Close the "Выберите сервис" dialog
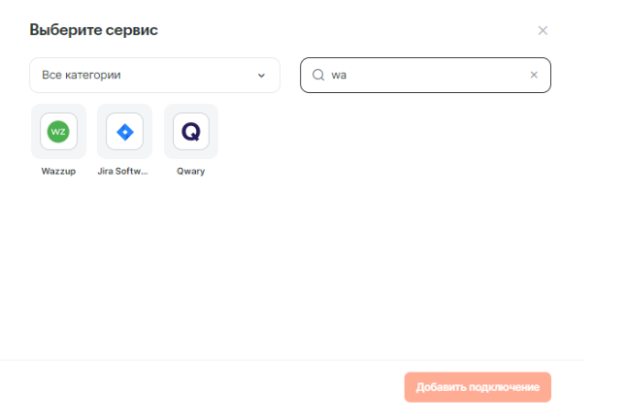 (x=543, y=30)
